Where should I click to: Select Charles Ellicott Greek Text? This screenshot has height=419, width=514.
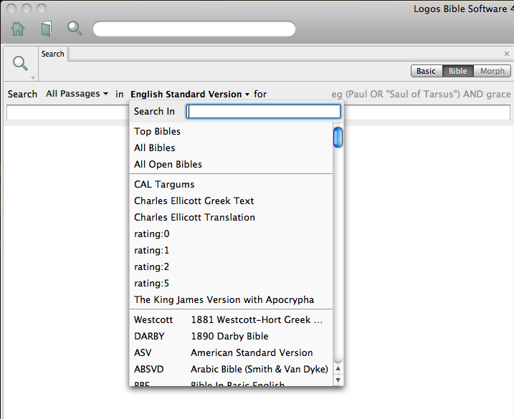coord(231,201)
